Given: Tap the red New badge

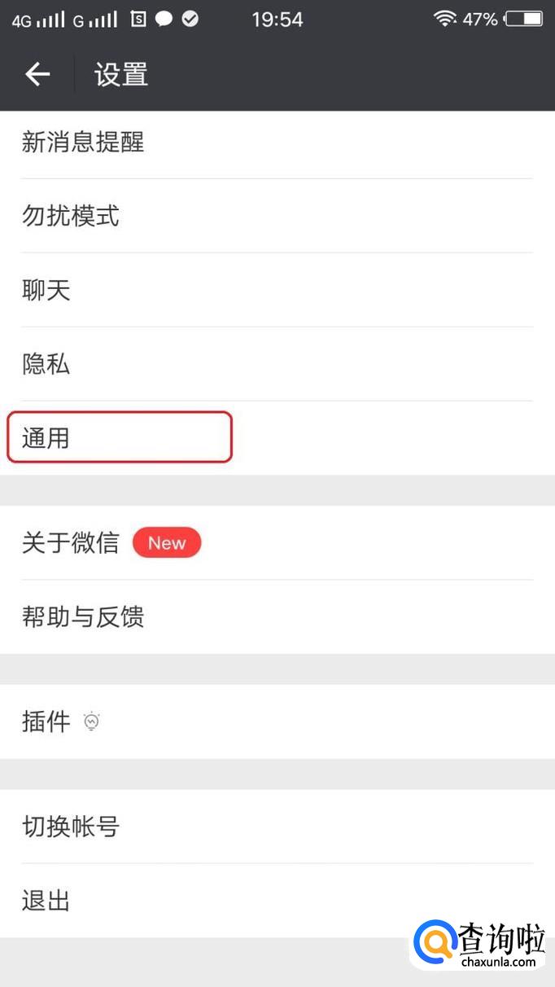Looking at the screenshot, I should 166,543.
